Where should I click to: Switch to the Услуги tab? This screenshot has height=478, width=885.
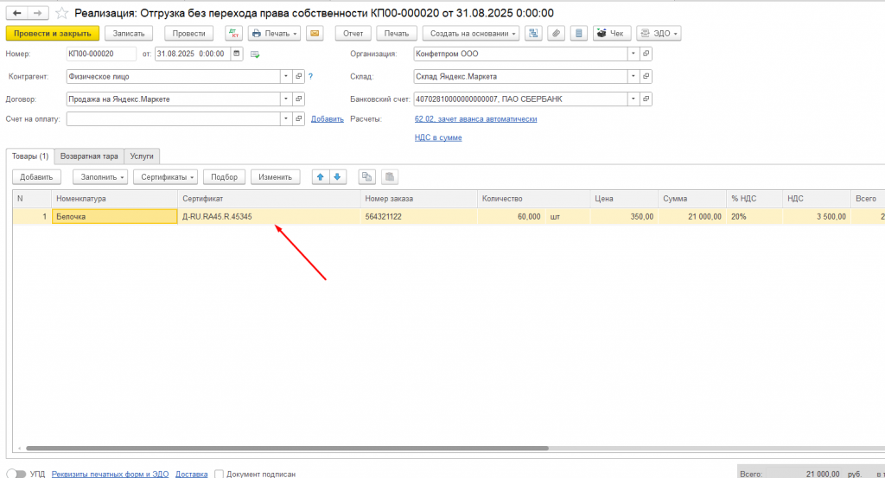pyautogui.click(x=142, y=156)
